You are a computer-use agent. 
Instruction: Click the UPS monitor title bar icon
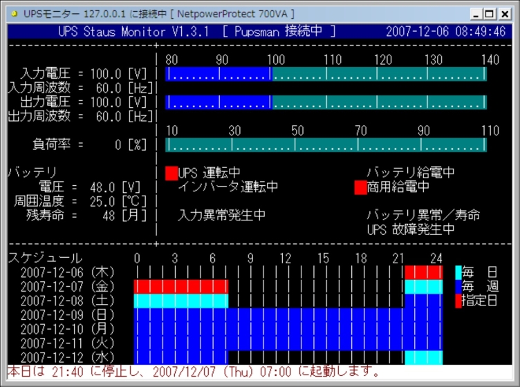[x=14, y=13]
